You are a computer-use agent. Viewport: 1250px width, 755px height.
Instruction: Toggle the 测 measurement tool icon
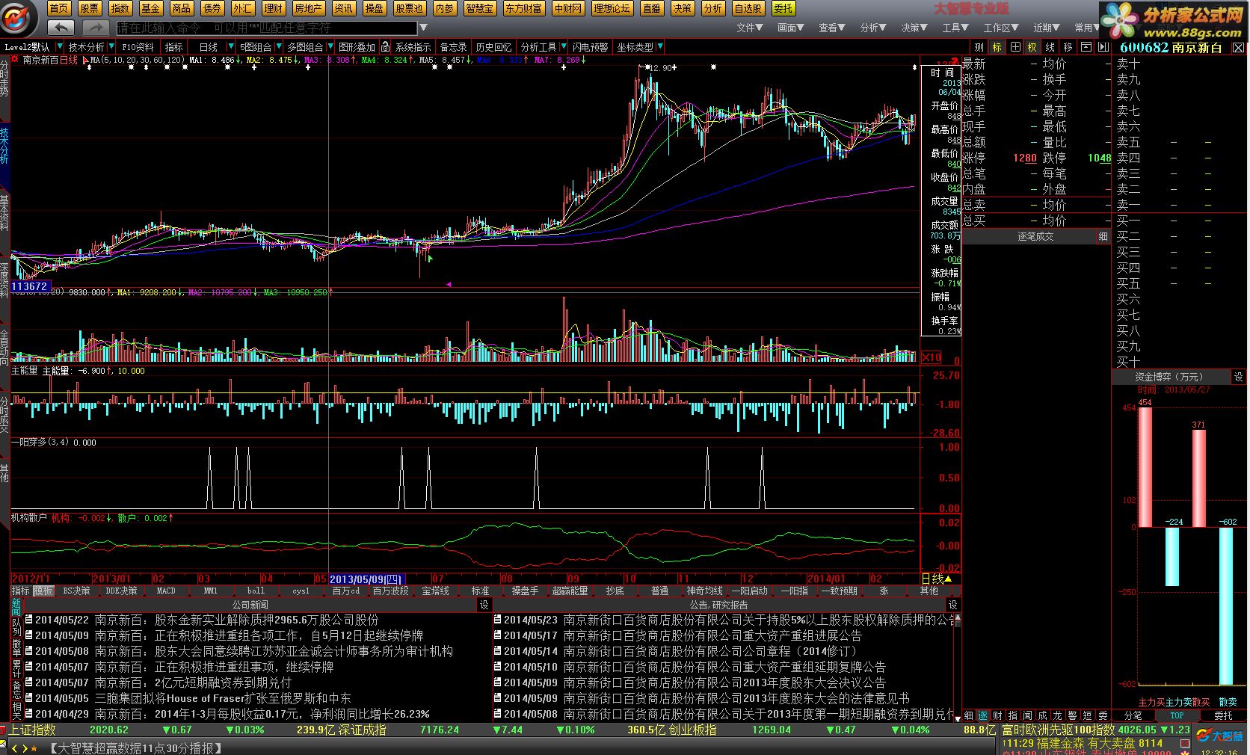click(979, 47)
